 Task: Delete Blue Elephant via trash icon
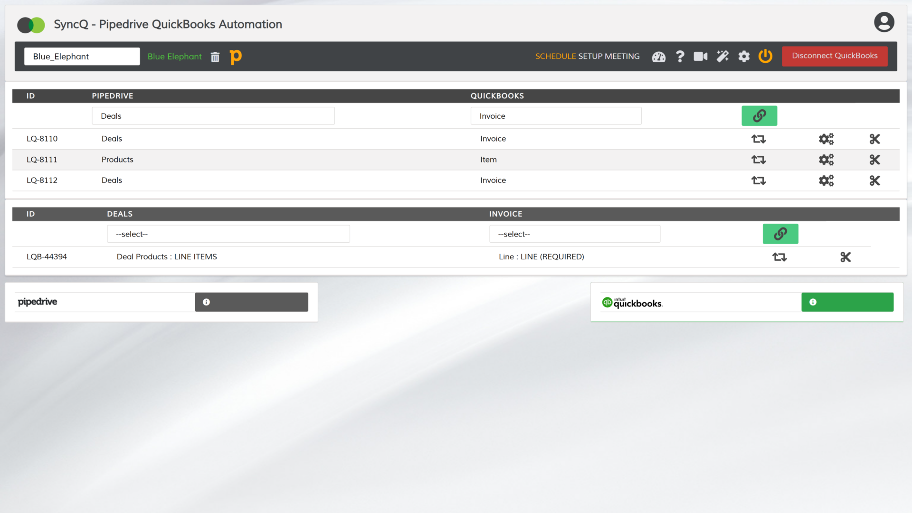click(215, 57)
